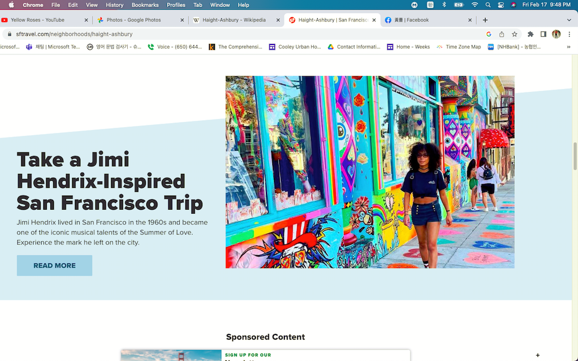Open the Time Zone Map bookmark
The image size is (578, 361).
click(x=459, y=47)
